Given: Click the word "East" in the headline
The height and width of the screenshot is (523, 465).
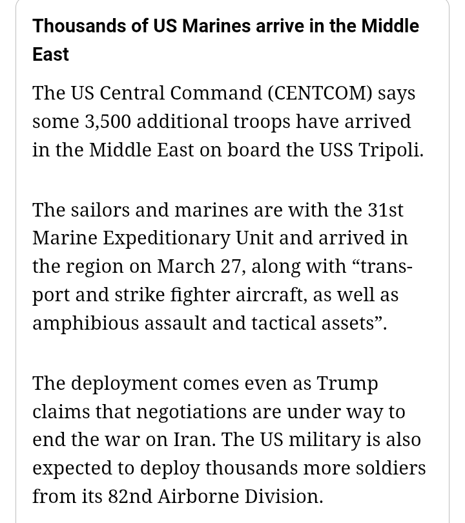Looking at the screenshot, I should [50, 54].
